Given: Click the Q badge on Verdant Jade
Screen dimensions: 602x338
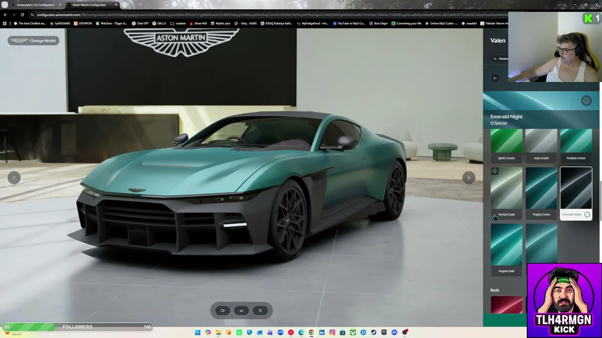Looking at the screenshot, I should [494, 171].
